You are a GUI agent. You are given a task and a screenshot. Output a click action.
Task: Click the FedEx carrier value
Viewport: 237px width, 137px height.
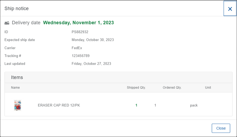[x=77, y=48]
